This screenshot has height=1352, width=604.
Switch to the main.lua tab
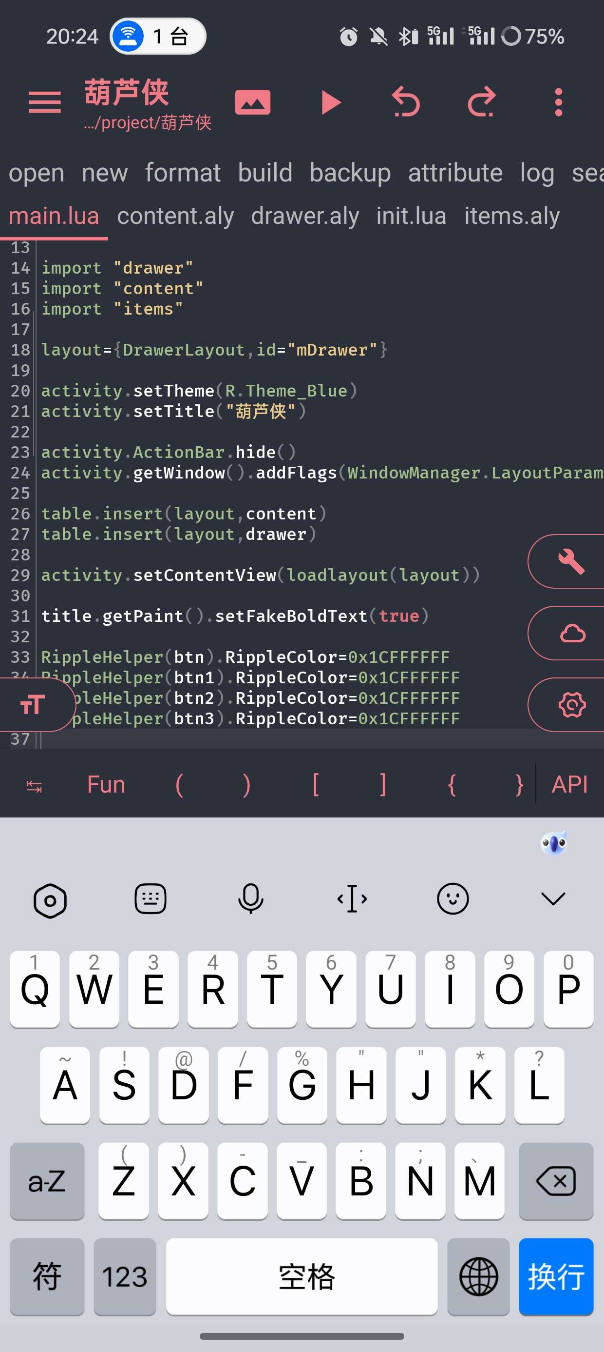pyautogui.click(x=54, y=216)
